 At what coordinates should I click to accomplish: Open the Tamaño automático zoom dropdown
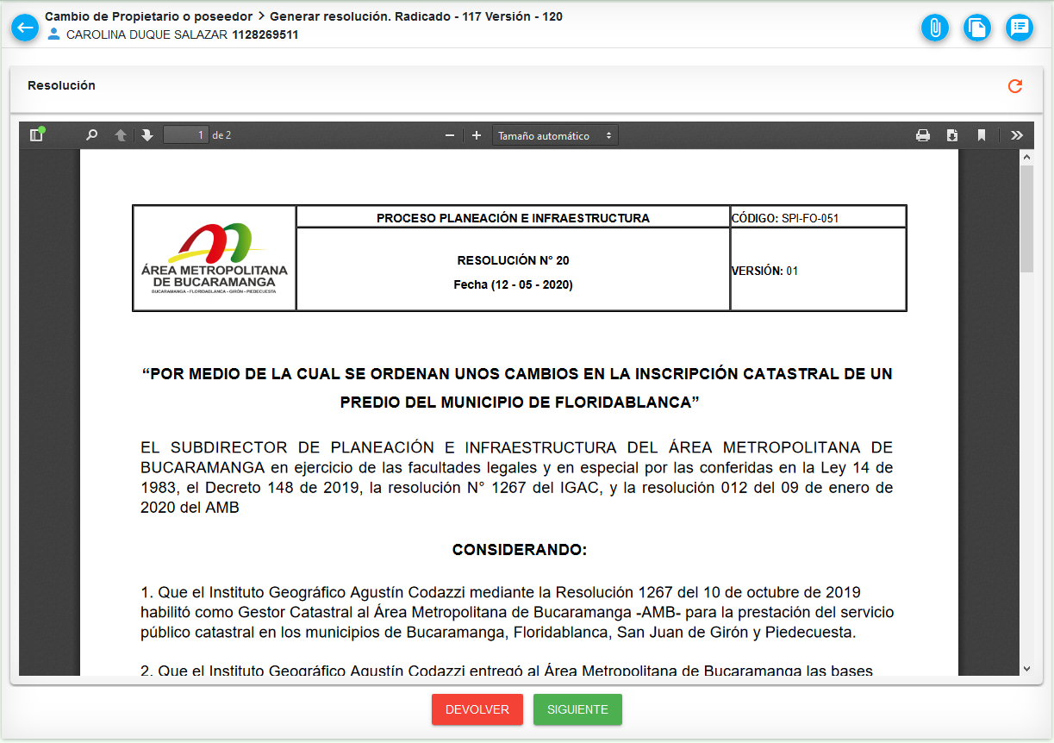point(555,135)
